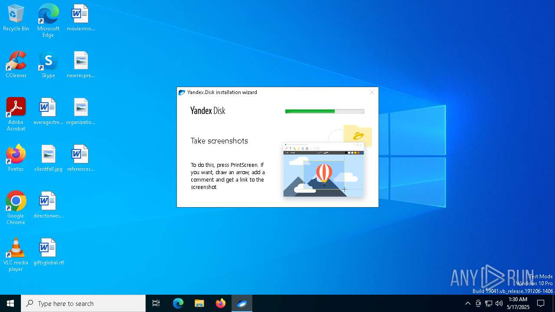This screenshot has width=555, height=312.
Task: Select the directorwes... Word document
Action: [48, 205]
